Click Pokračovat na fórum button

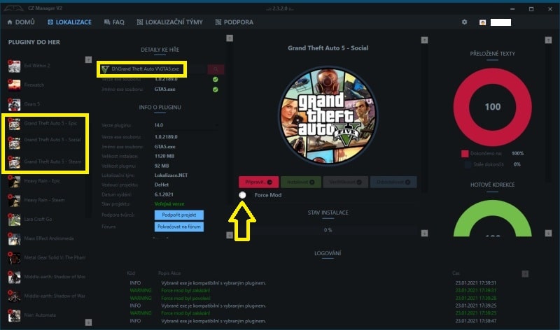pyautogui.click(x=179, y=227)
